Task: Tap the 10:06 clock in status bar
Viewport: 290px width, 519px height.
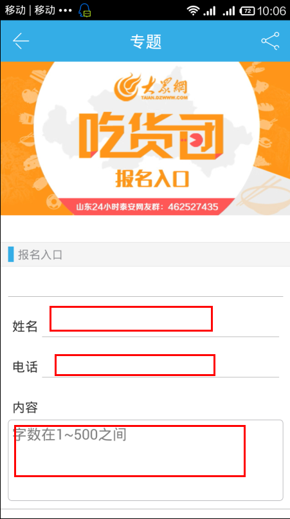Action: pos(271,10)
